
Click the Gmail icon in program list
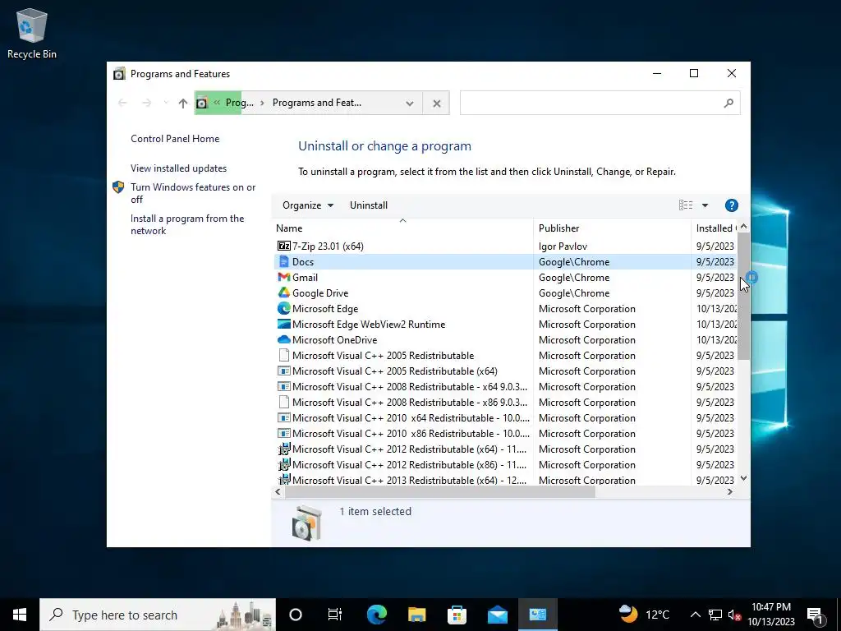click(283, 278)
